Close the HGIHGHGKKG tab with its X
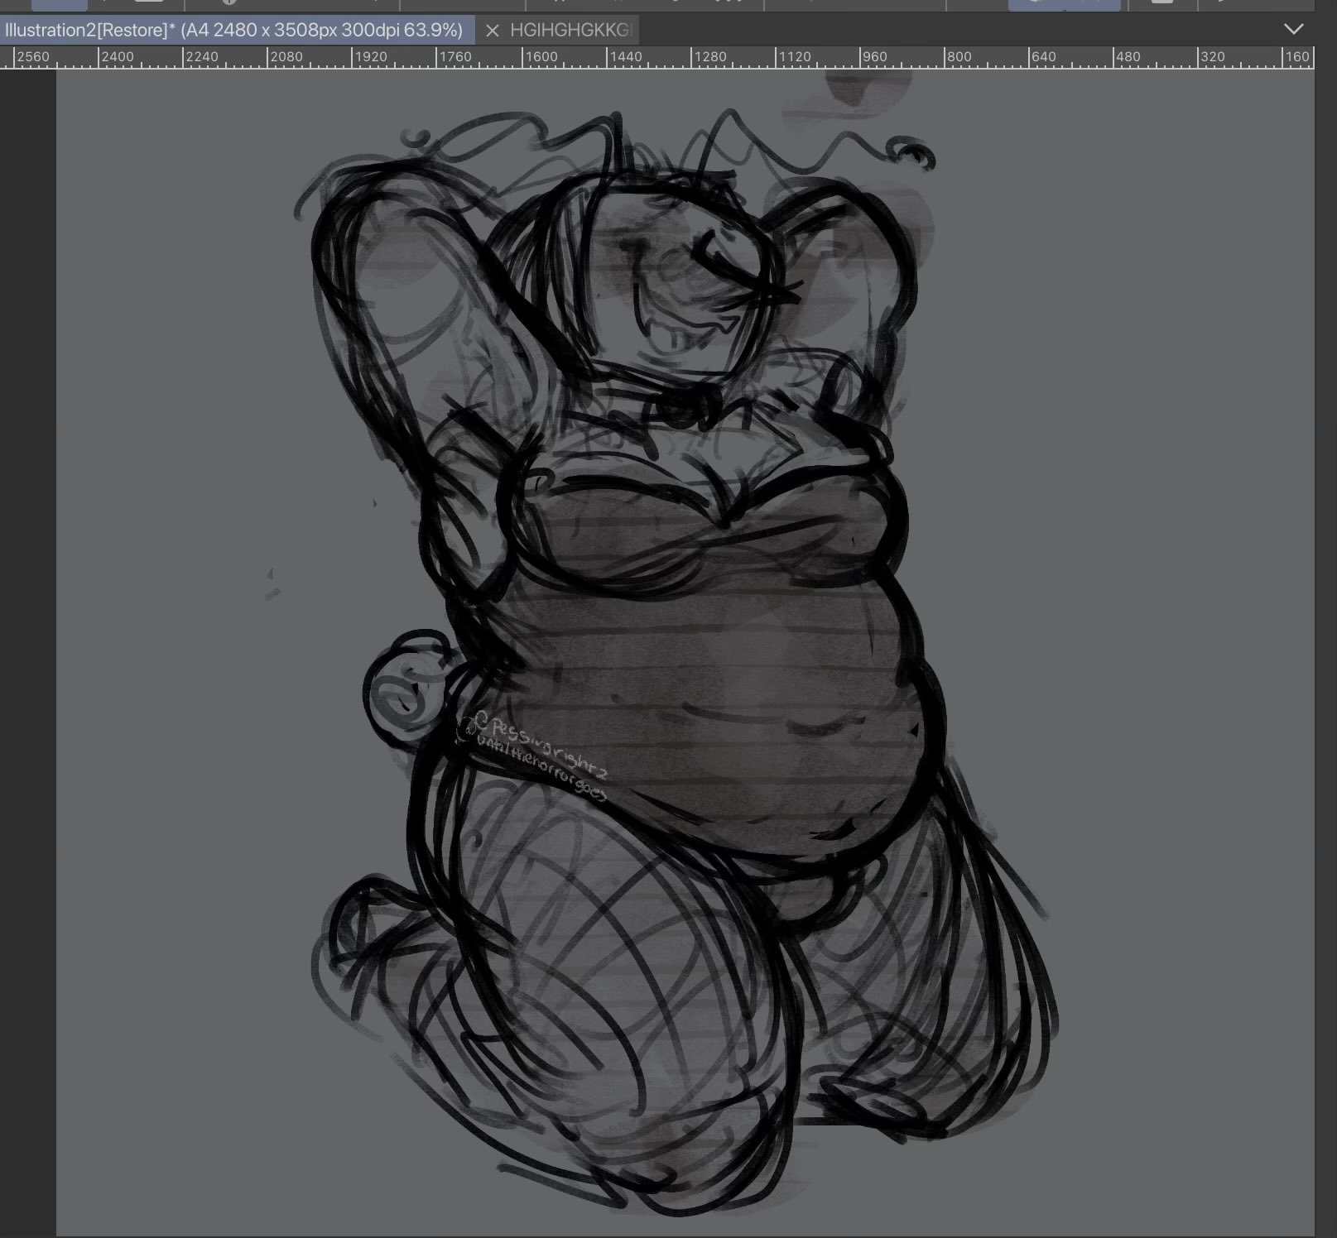 (492, 31)
